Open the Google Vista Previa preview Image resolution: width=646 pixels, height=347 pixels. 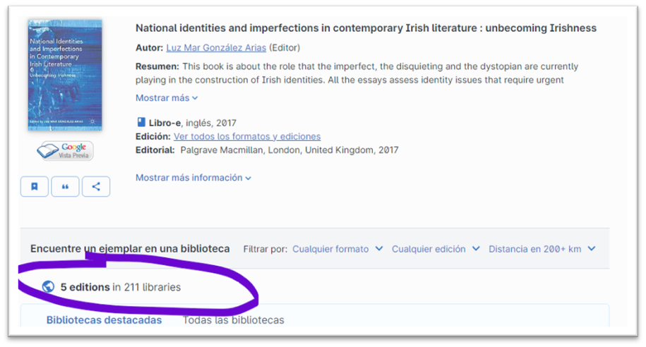tap(65, 151)
